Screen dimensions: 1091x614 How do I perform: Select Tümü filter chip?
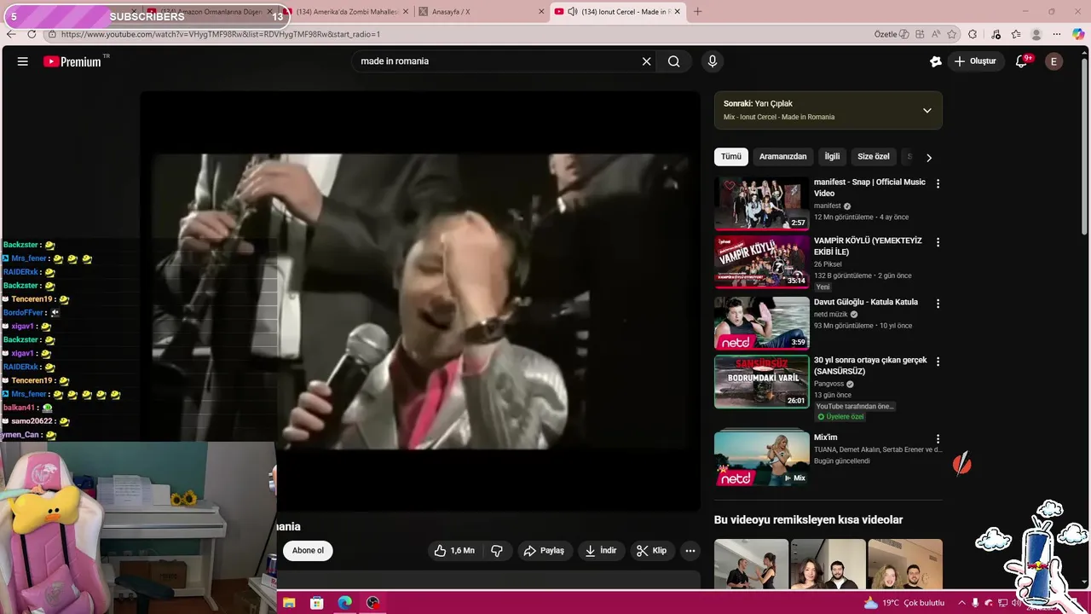[x=731, y=157]
